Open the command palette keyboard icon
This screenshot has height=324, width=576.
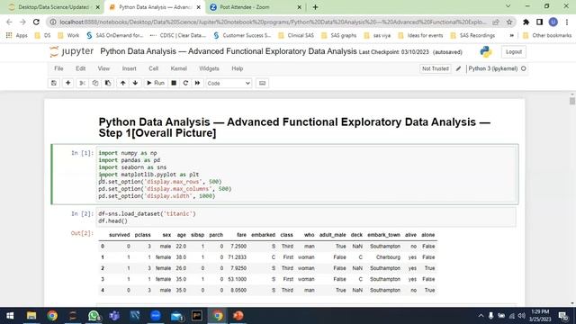(x=262, y=83)
